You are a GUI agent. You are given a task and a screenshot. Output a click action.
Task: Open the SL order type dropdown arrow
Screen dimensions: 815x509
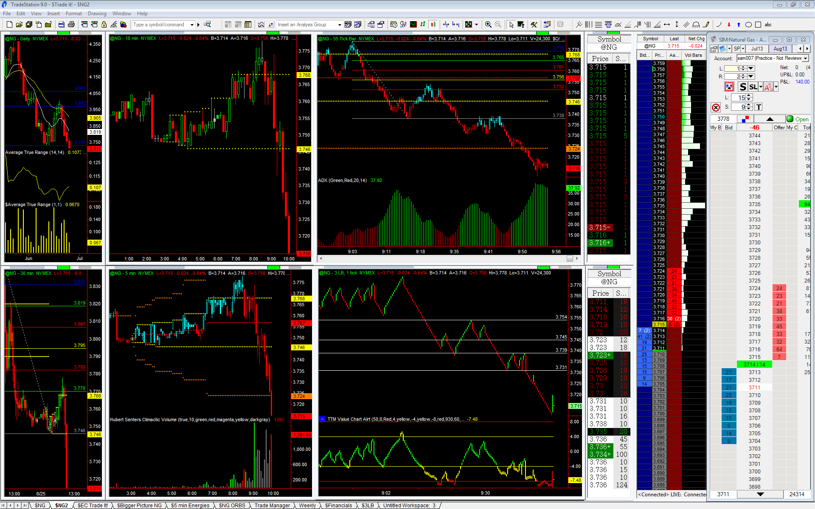tap(761, 87)
